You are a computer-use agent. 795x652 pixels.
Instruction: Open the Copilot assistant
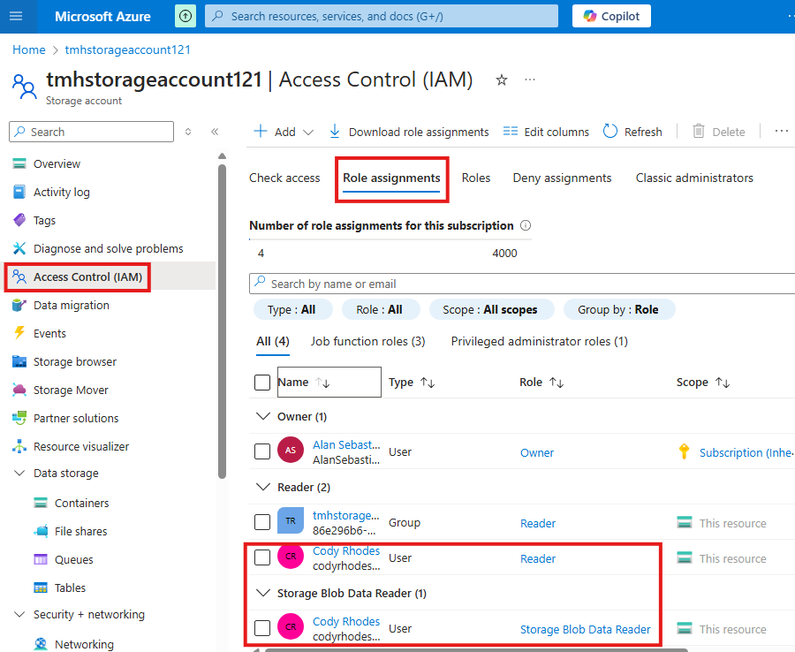click(611, 16)
